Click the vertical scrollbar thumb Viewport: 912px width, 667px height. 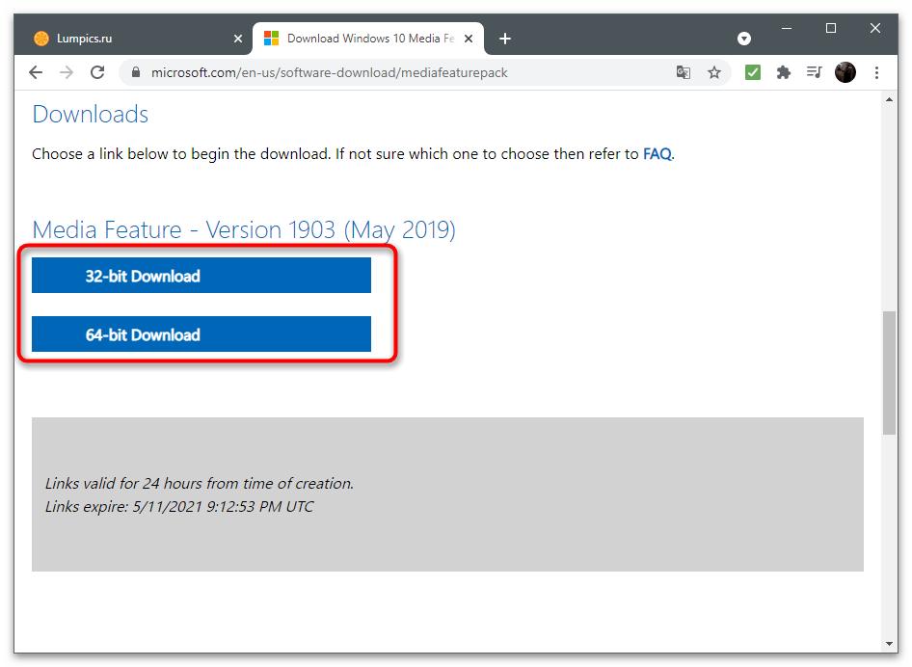click(x=889, y=371)
